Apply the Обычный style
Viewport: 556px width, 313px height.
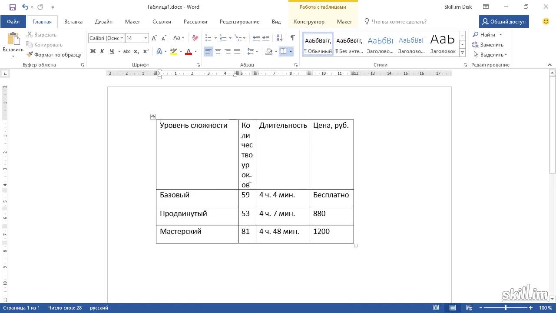click(318, 44)
